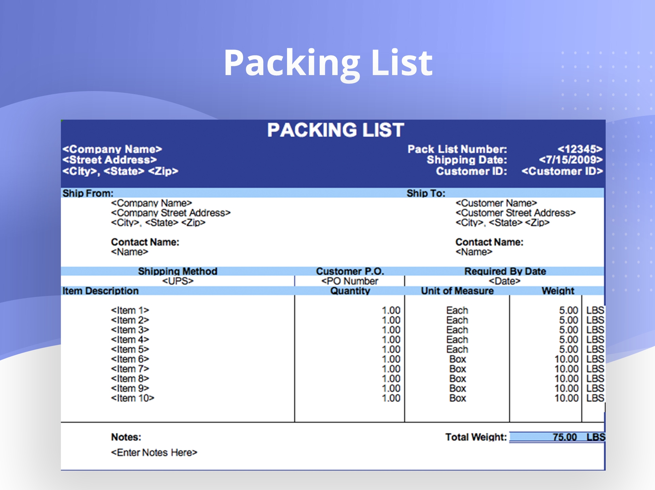
Task: Click the <PO Number> field under Customer P.O.
Action: coord(350,281)
